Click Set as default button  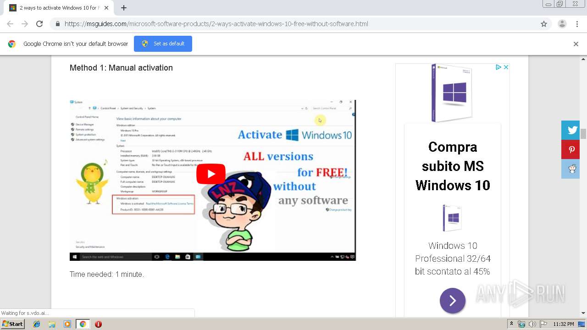coord(163,44)
